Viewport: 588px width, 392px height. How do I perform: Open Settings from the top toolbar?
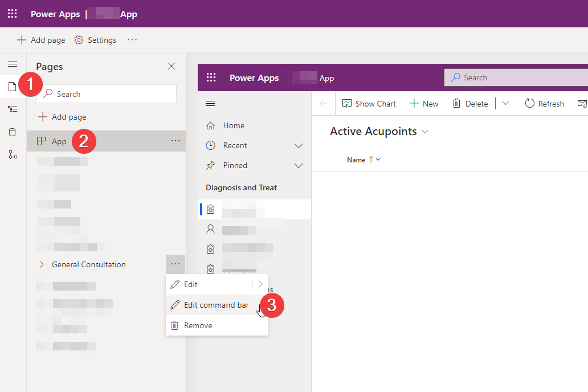pyautogui.click(x=95, y=40)
